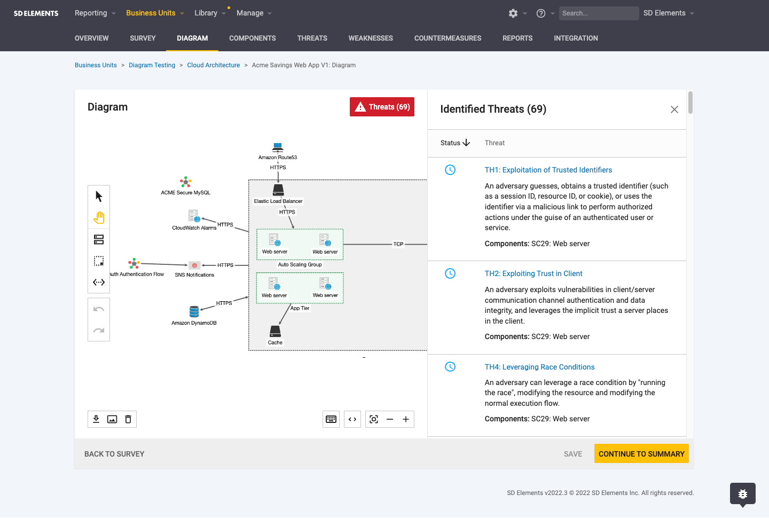Image resolution: width=769 pixels, height=518 pixels.
Task: Click the threats panel scrollbar
Action: 690,103
